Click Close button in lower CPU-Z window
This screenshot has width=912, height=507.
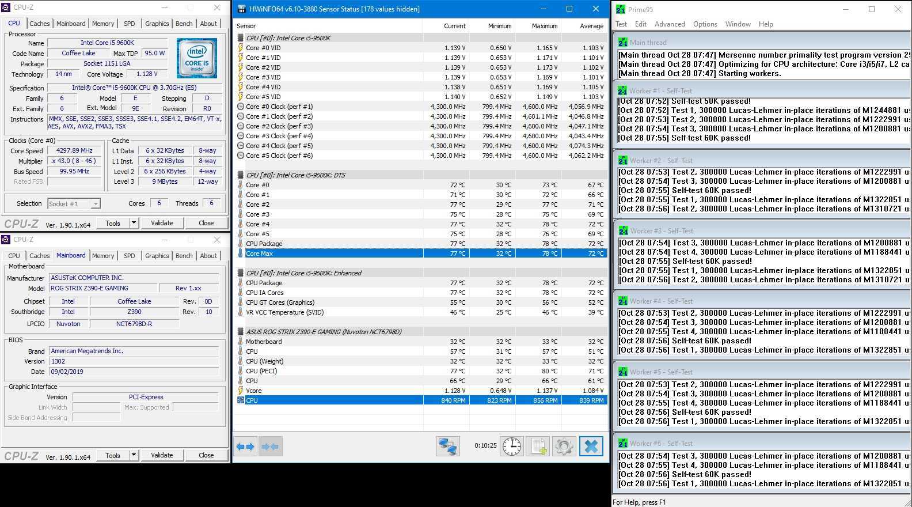click(x=206, y=455)
